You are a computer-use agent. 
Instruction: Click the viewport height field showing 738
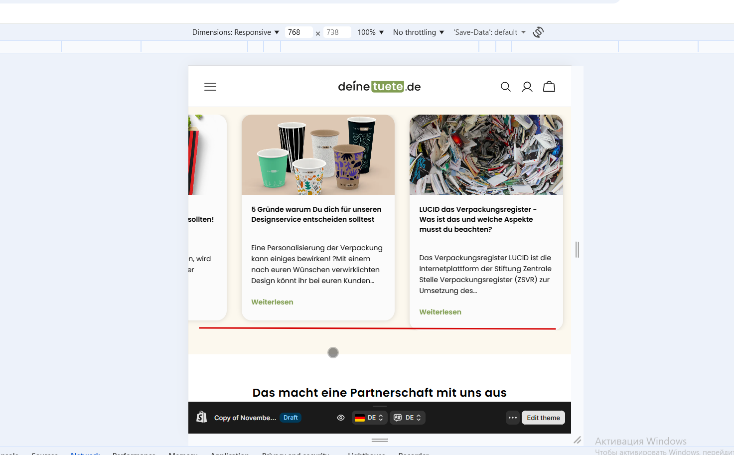point(337,32)
